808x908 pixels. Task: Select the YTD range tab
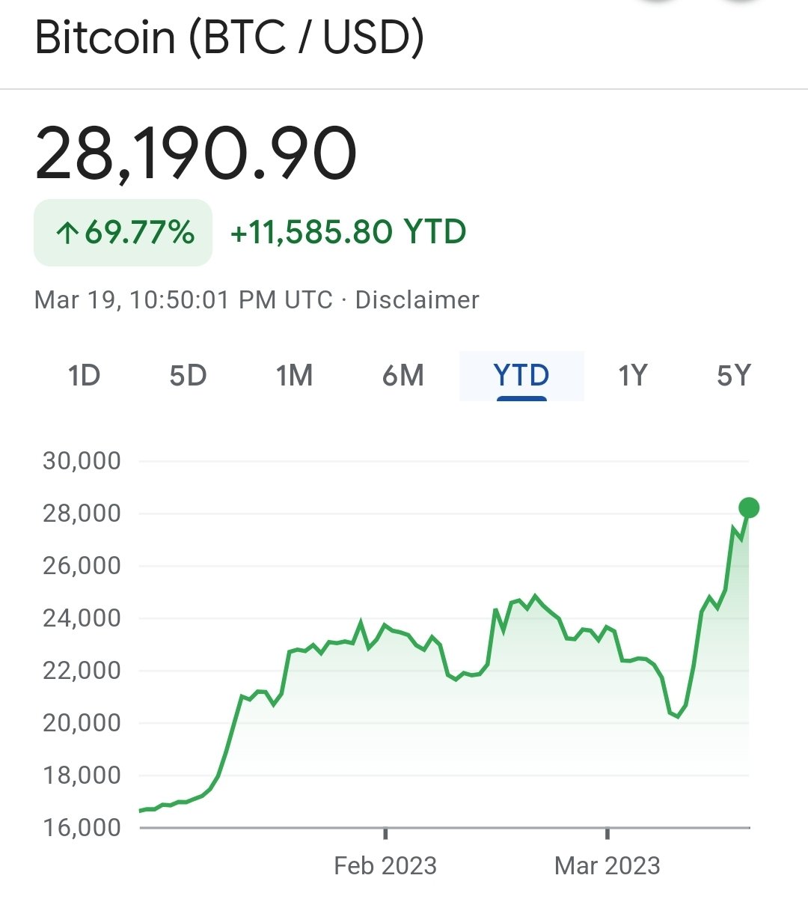(x=521, y=375)
